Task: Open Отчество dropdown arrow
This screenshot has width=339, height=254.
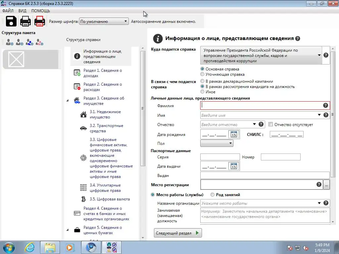Action: tap(254, 124)
